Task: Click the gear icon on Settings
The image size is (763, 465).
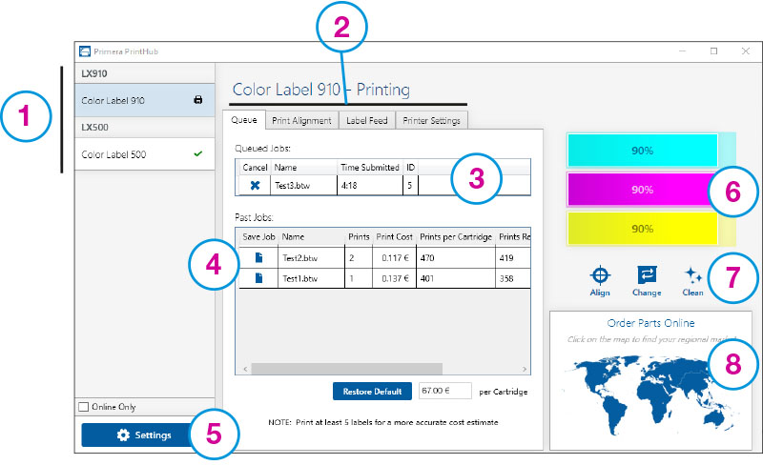Action: 124,435
